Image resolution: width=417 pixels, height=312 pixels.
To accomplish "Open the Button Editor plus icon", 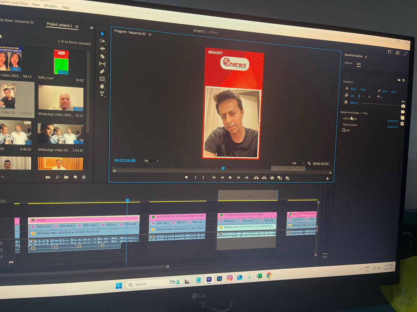I will coord(327,178).
